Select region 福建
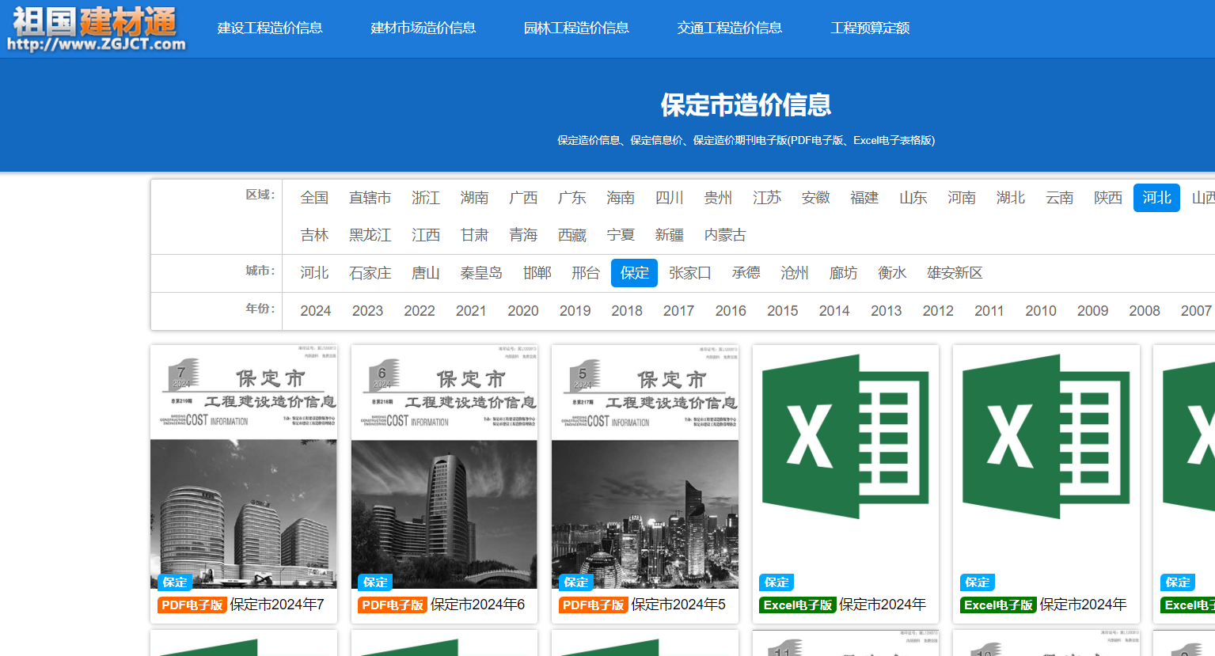Screen dimensions: 1215x656 pyautogui.click(x=864, y=198)
